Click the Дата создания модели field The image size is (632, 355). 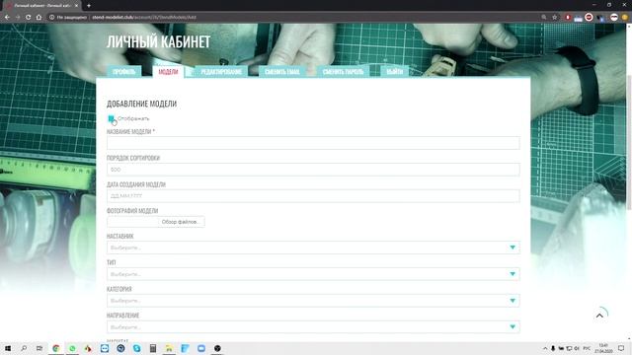click(x=313, y=196)
